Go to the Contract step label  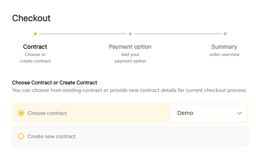pyautogui.click(x=35, y=47)
